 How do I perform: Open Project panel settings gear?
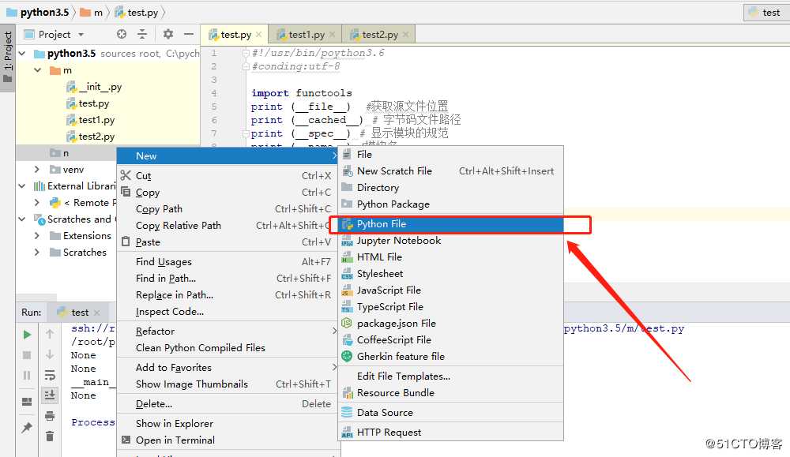(167, 34)
